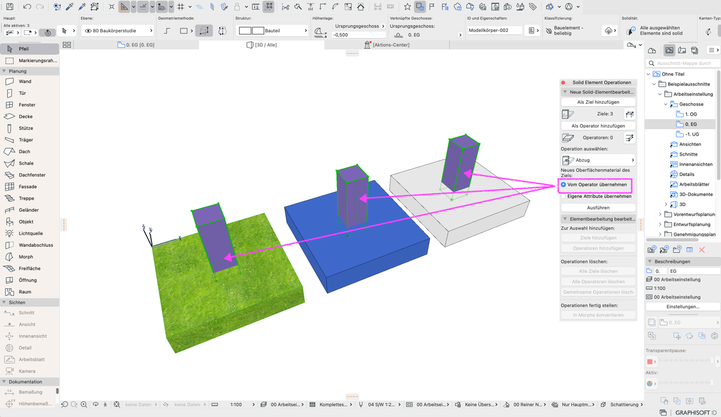Toggle the Solid Element Operationen palette record dot
This screenshot has width=721, height=417.
click(563, 83)
